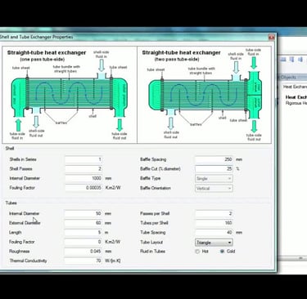The height and width of the screenshot is (299, 307).
Task: Open the Tube Layout Triangle dropdown
Action: 214,242
